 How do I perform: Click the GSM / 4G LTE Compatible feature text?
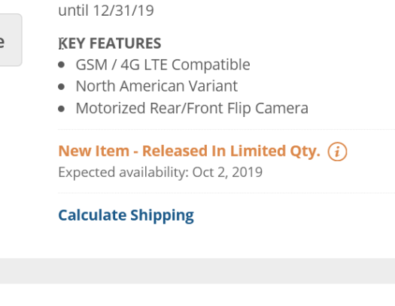click(163, 64)
